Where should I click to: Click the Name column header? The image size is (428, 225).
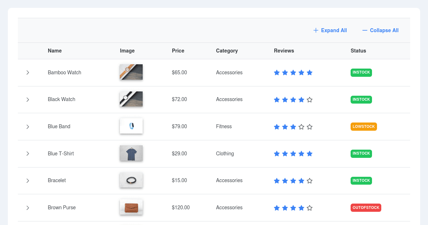pyautogui.click(x=55, y=51)
